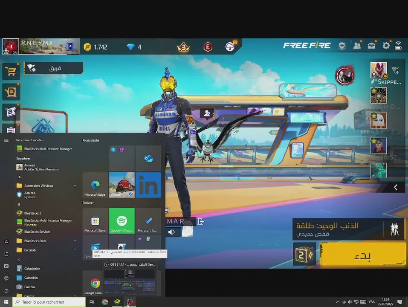
Task: Open the friends icon in Free Fire top bar
Action: 357,46
